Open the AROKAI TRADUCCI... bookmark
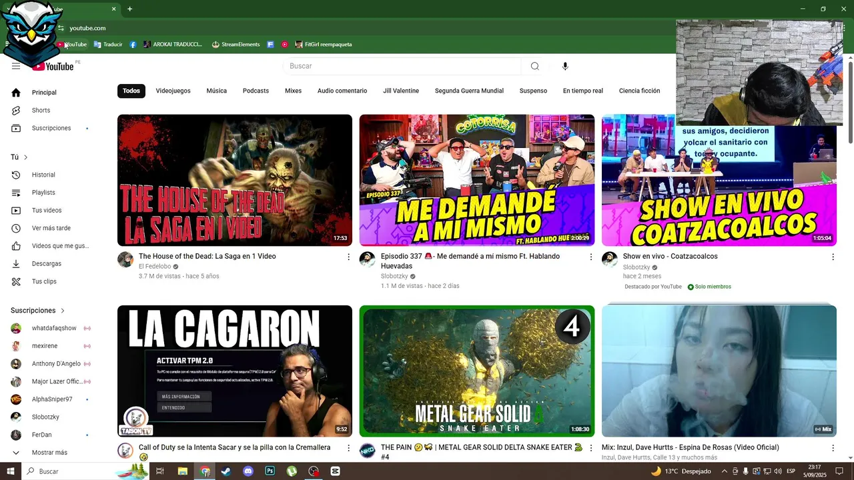 (x=172, y=45)
